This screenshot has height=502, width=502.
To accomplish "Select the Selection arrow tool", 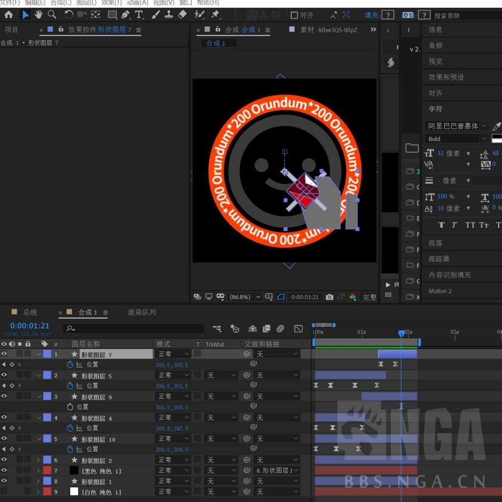I will coord(25,15).
